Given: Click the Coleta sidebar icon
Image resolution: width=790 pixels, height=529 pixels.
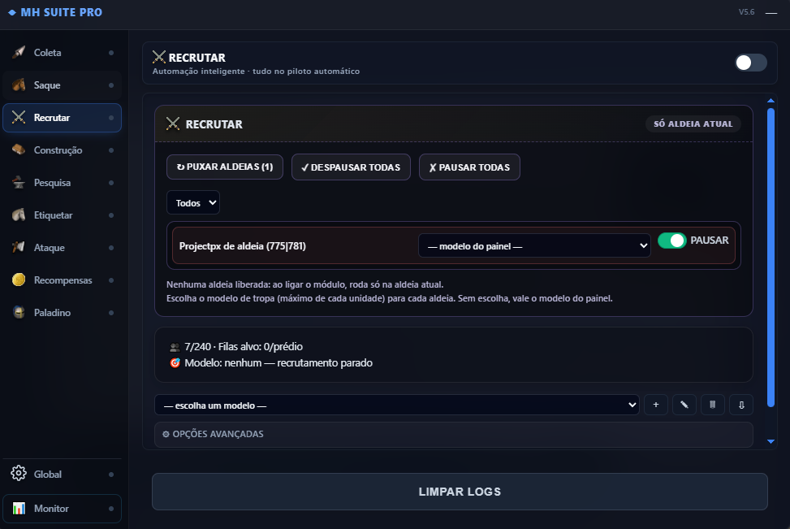Looking at the screenshot, I should (19, 53).
